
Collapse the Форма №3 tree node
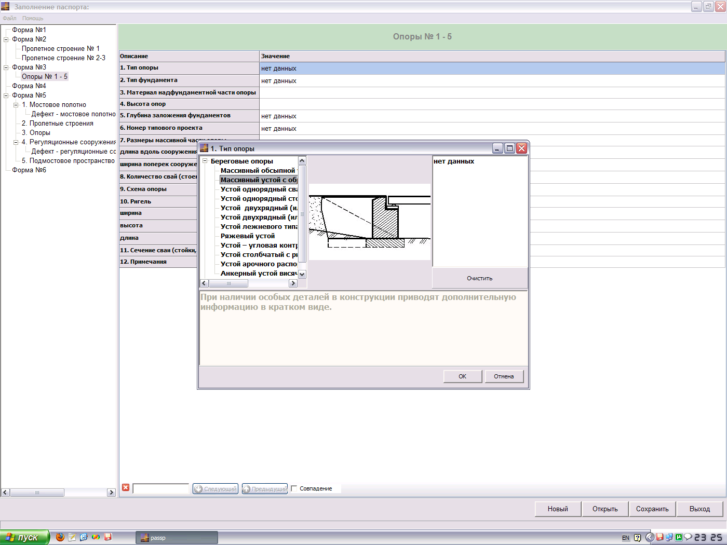tap(6, 67)
